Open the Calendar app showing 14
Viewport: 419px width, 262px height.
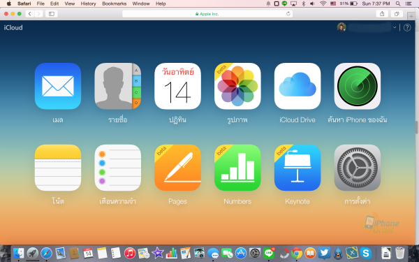click(x=177, y=86)
